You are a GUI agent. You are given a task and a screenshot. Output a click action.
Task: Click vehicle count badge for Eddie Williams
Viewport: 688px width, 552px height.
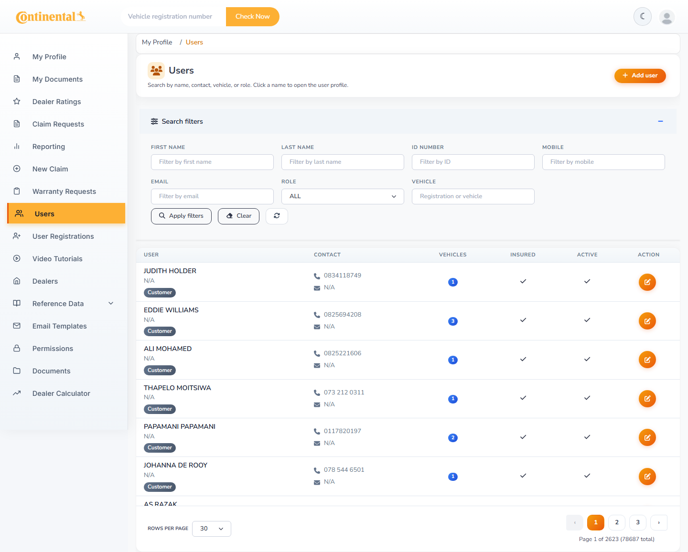point(453,321)
